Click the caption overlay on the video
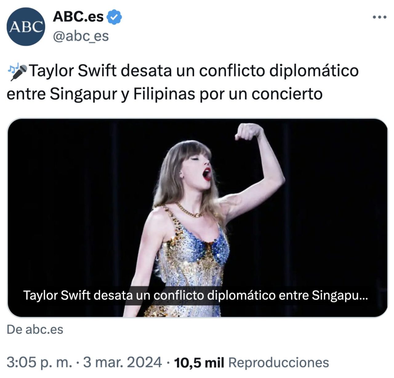394x378 pixels. click(x=195, y=295)
